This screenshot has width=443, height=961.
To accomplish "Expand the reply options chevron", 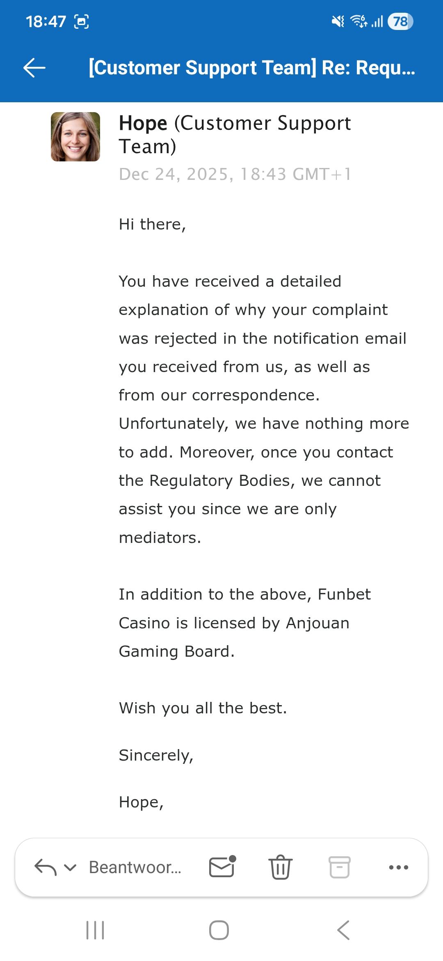I will (71, 867).
